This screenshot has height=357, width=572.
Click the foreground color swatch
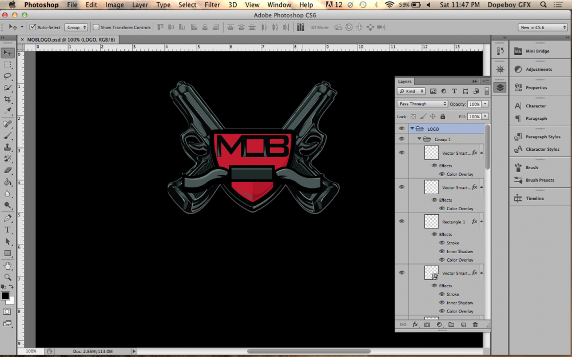[x=5, y=296]
